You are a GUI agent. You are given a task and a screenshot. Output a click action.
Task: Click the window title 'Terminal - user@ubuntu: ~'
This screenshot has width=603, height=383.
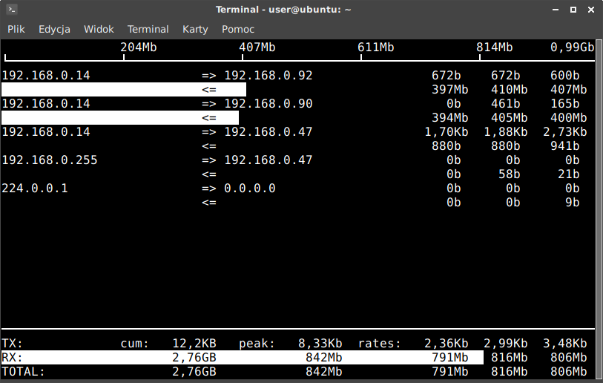pyautogui.click(x=283, y=10)
